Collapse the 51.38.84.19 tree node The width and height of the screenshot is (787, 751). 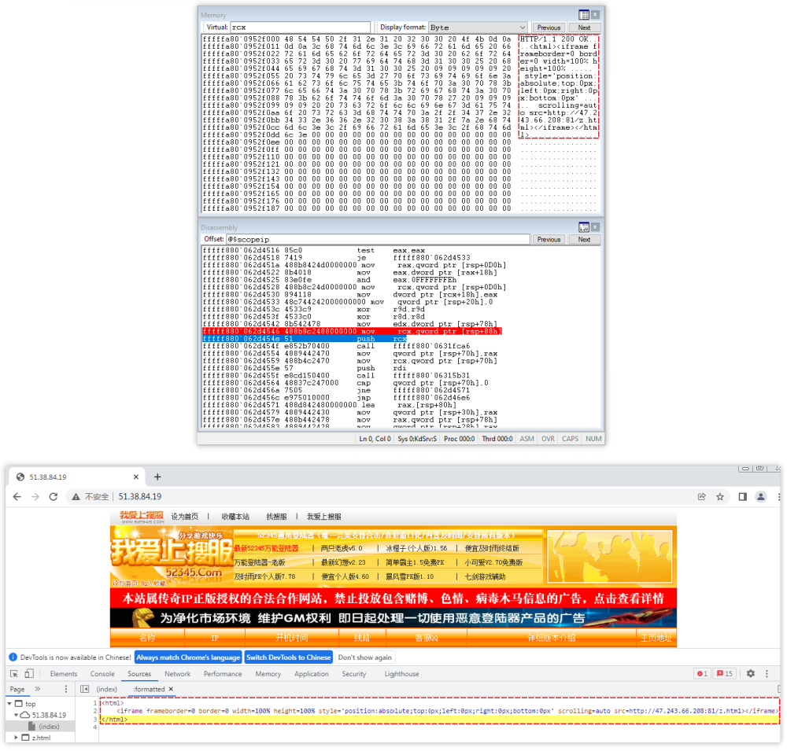(x=17, y=715)
